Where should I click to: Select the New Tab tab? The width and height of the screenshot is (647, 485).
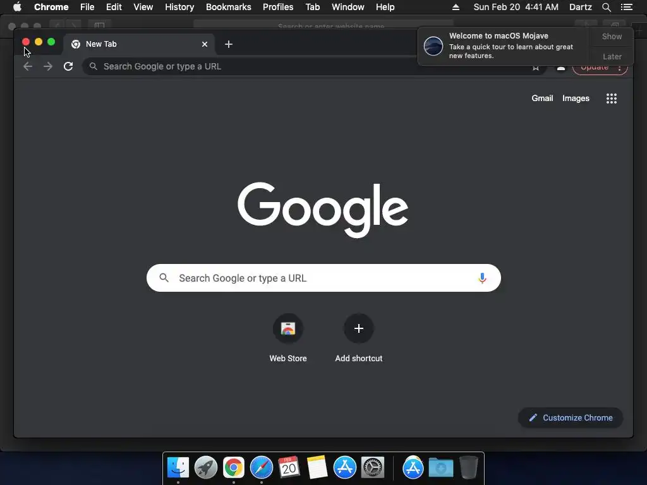click(x=139, y=44)
